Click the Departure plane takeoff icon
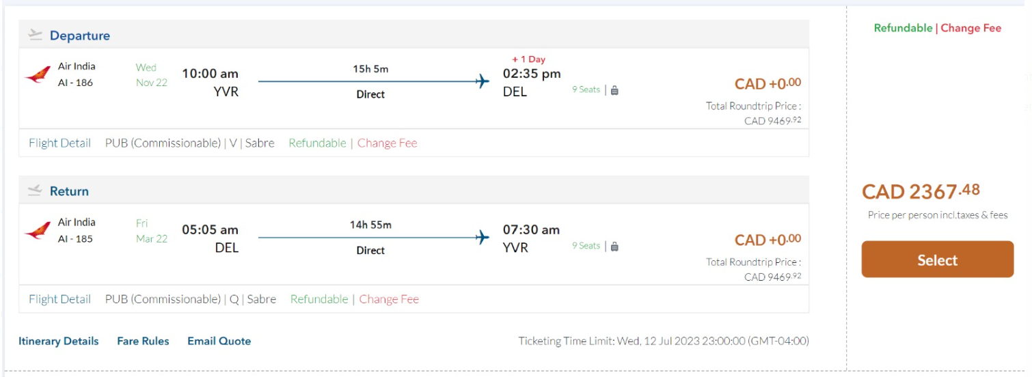The width and height of the screenshot is (1032, 377). click(35, 36)
